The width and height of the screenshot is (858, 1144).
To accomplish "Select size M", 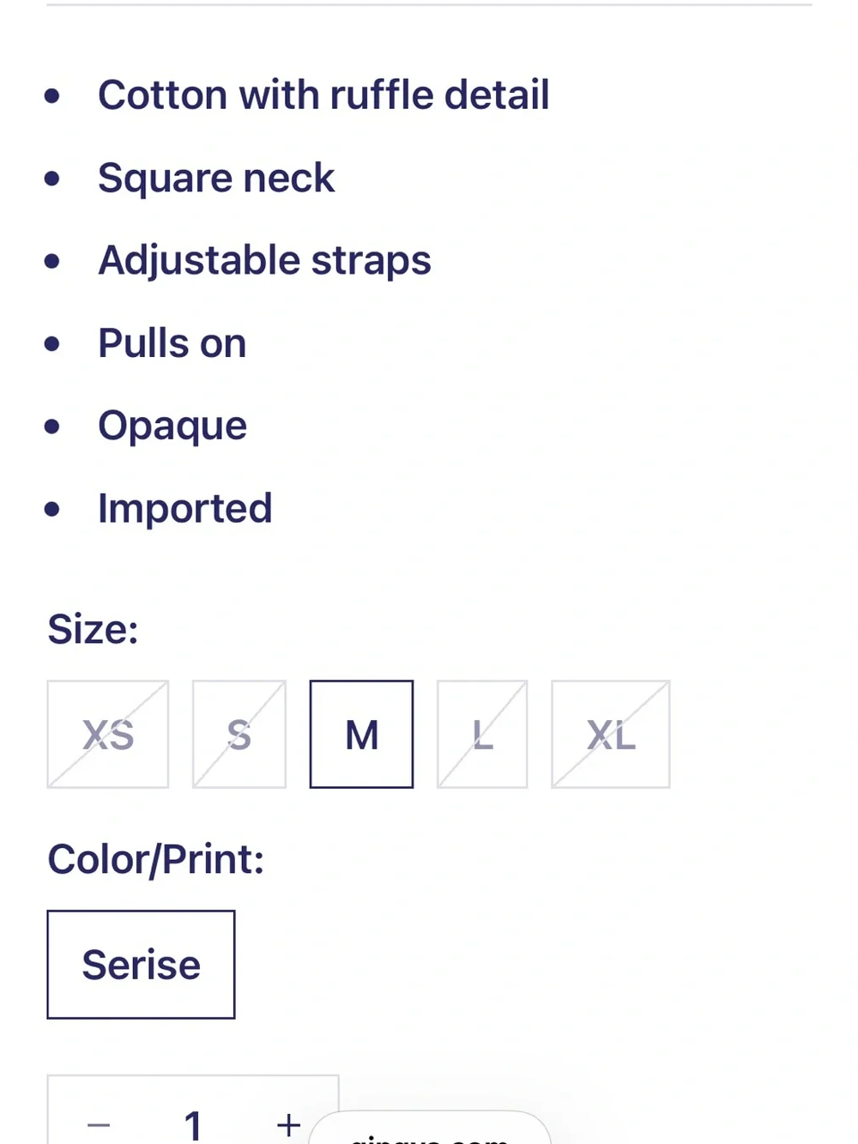I will [x=361, y=735].
